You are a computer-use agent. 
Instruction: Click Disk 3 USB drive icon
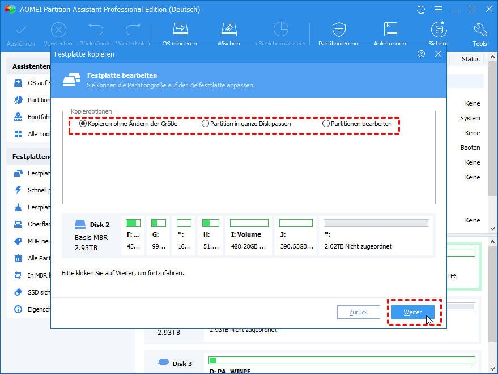[x=163, y=362]
